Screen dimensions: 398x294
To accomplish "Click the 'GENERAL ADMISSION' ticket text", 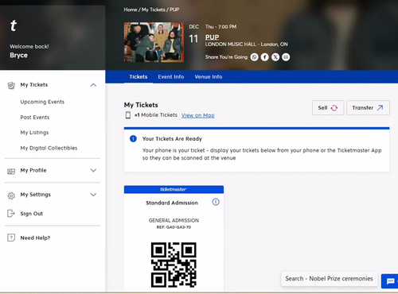I will (x=174, y=220).
